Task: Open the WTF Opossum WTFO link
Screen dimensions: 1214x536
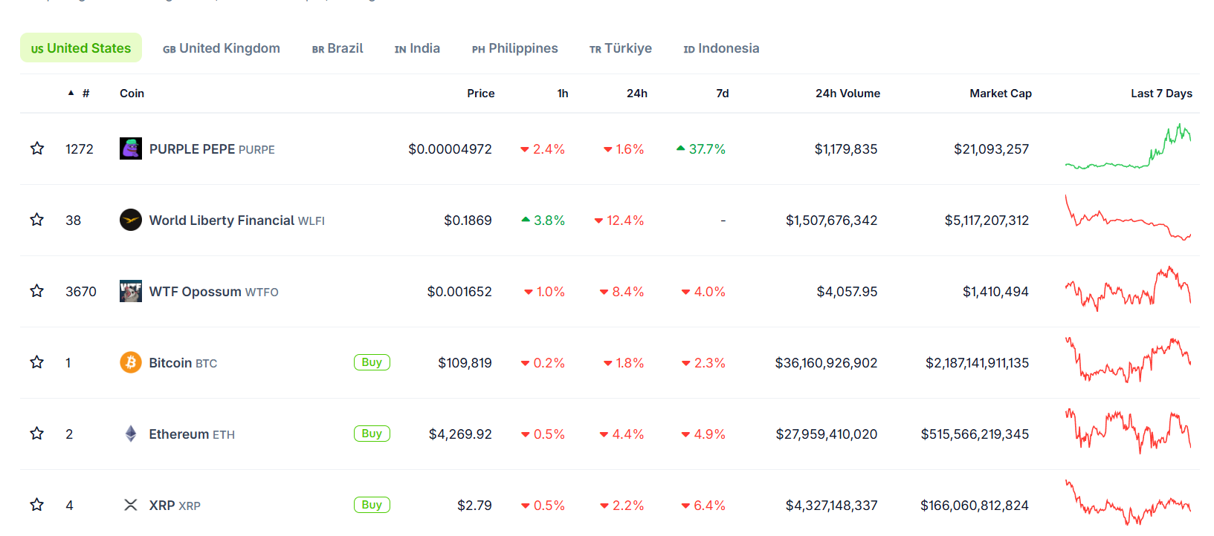Action: tap(214, 292)
